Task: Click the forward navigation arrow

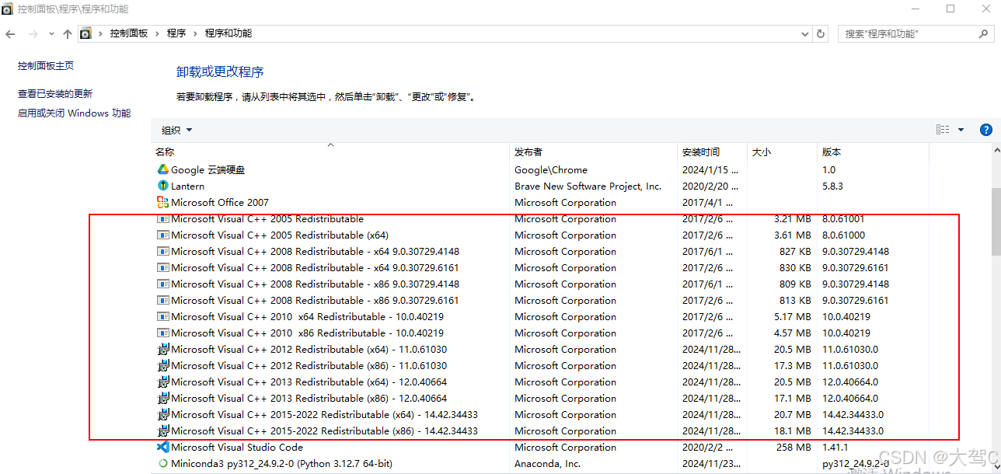Action: [x=33, y=33]
